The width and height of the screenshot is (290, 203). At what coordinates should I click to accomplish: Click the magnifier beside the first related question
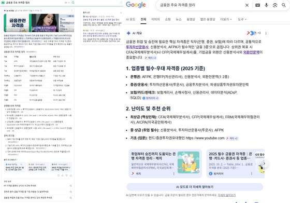pyautogui.click(x=70, y=185)
